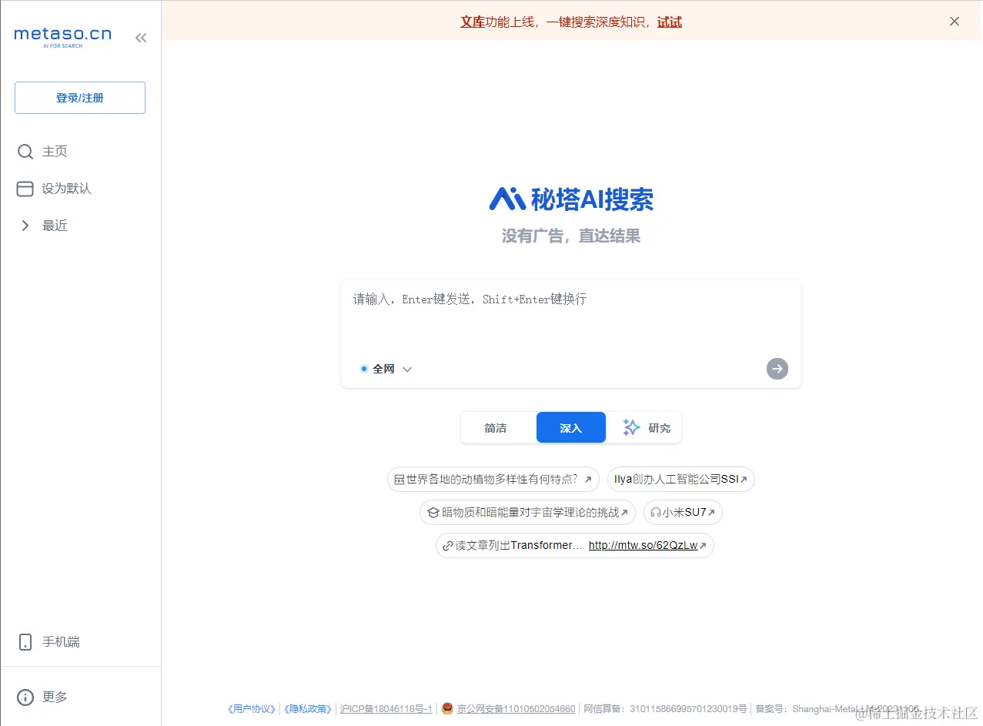Click suggestion 暗物质和暗能量对宇宙学理论的挑战

point(527,512)
